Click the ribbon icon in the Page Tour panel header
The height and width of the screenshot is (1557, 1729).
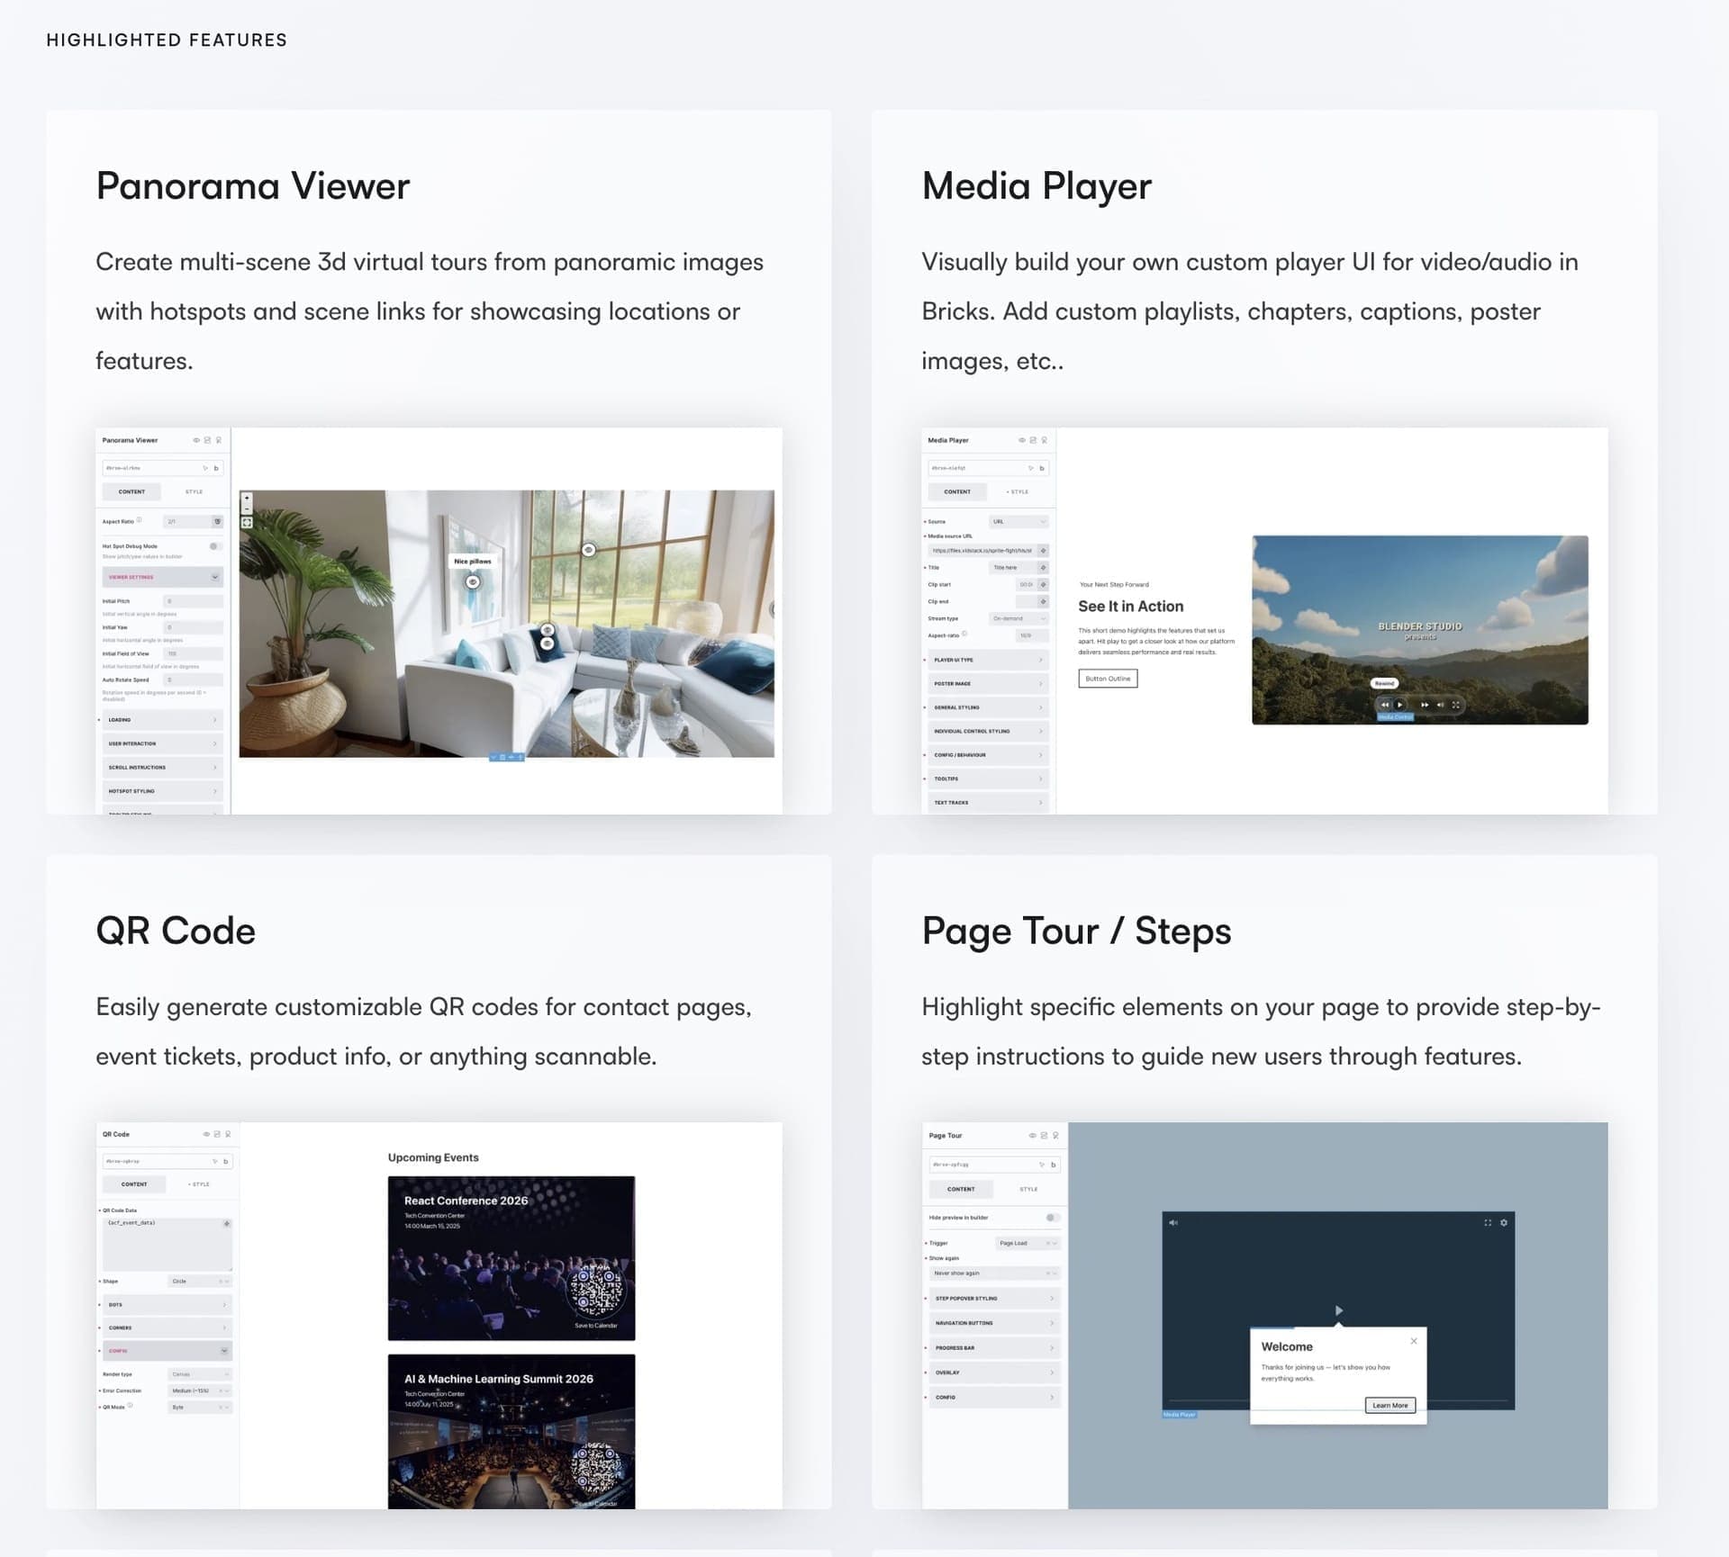coord(1055,1136)
